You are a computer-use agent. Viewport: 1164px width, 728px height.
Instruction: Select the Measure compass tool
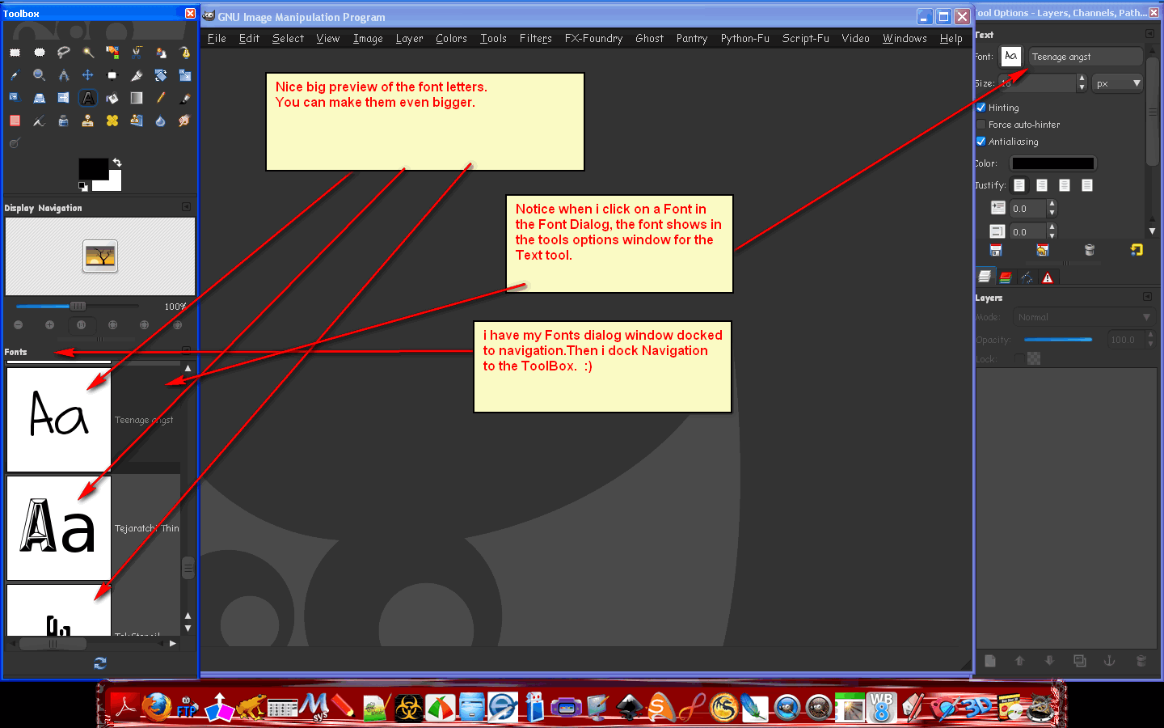pyautogui.click(x=64, y=75)
